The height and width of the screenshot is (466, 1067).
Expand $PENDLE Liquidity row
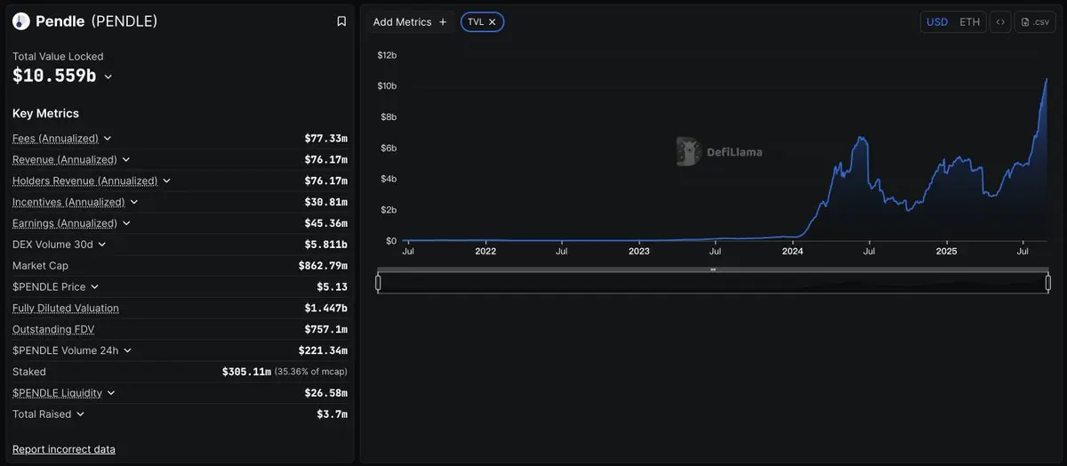111,393
